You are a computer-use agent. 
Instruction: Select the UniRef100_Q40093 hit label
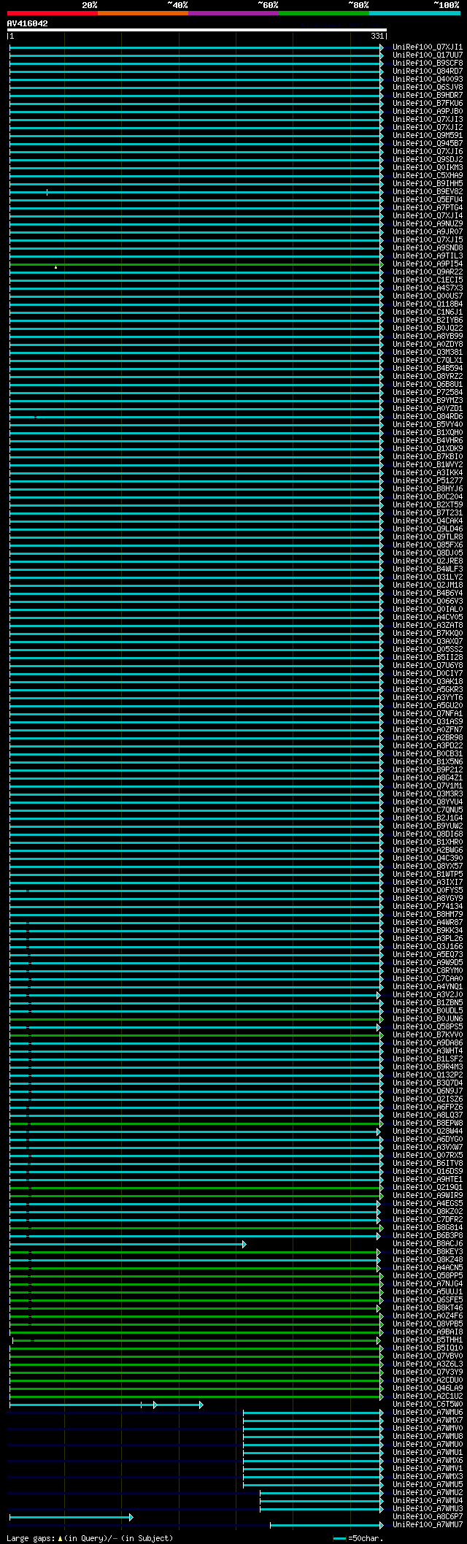point(428,79)
